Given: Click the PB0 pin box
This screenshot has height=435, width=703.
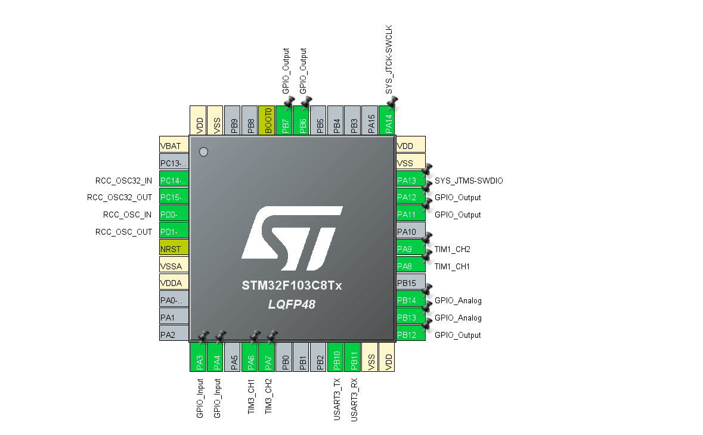Looking at the screenshot, I should [285, 357].
